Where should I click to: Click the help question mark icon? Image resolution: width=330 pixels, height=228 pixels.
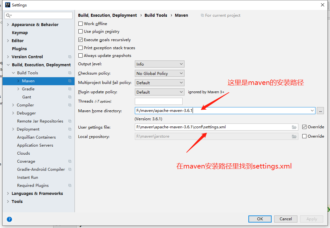click(9, 219)
